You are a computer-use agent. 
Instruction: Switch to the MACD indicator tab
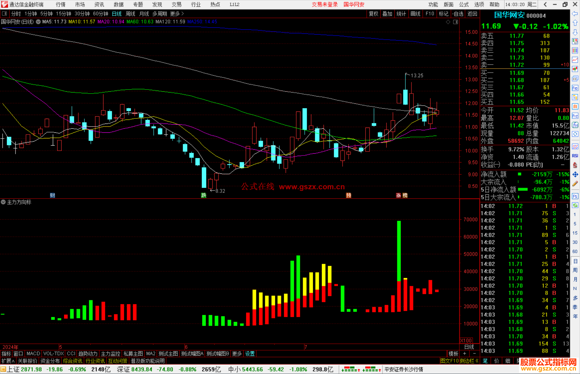click(33, 354)
